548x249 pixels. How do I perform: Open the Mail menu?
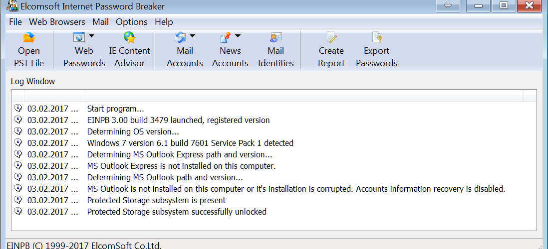tap(101, 22)
